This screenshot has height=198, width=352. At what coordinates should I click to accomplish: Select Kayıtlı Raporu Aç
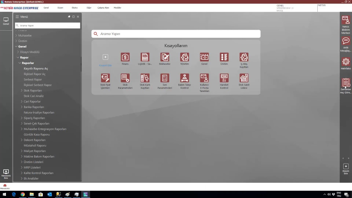coord(36,68)
